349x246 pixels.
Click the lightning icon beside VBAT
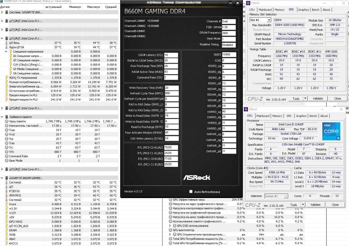tap(7, 239)
